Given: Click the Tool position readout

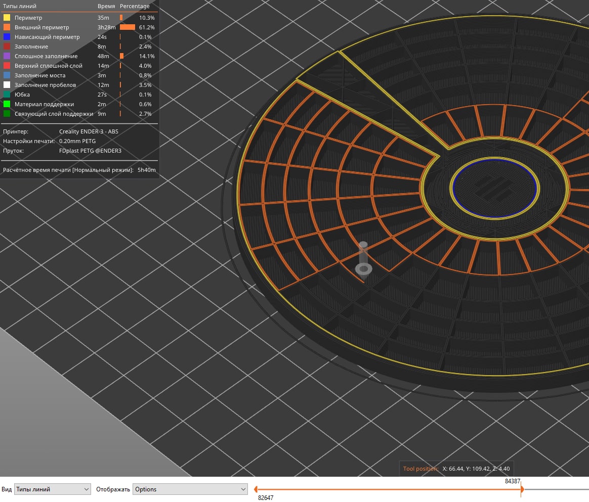Looking at the screenshot, I should [456, 469].
